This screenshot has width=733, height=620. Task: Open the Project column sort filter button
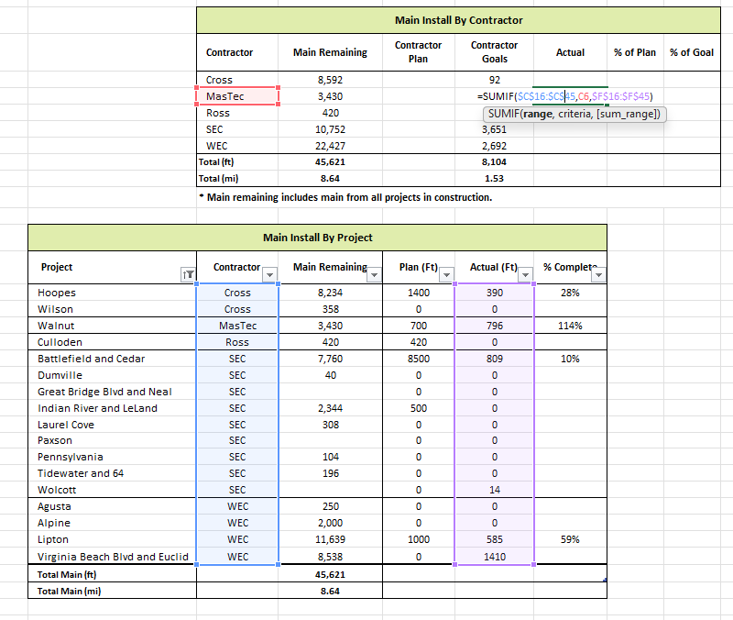[x=188, y=274]
